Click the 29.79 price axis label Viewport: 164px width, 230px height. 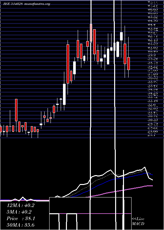click(153, 124)
